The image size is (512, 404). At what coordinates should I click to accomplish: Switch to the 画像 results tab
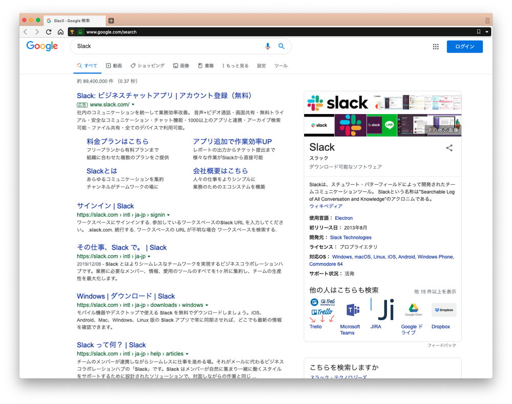tap(181, 65)
